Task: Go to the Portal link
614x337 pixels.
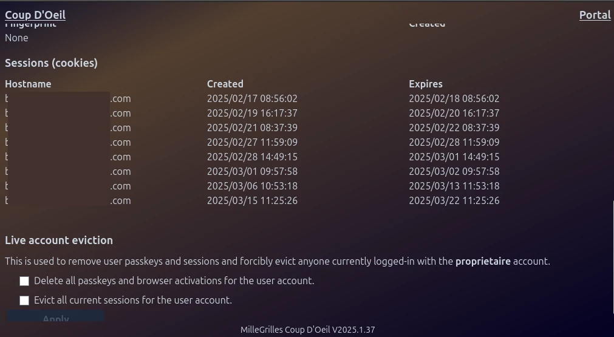Action: click(x=595, y=15)
